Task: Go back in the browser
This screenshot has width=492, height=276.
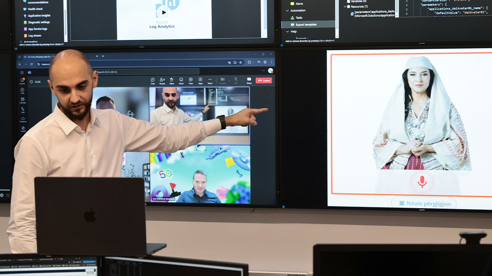Action: point(20,64)
